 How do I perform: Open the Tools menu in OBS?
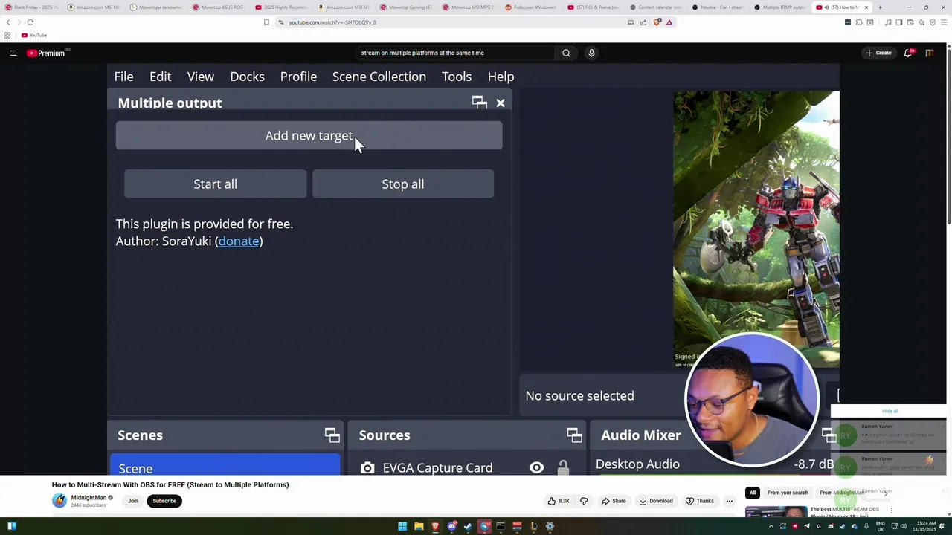[457, 77]
